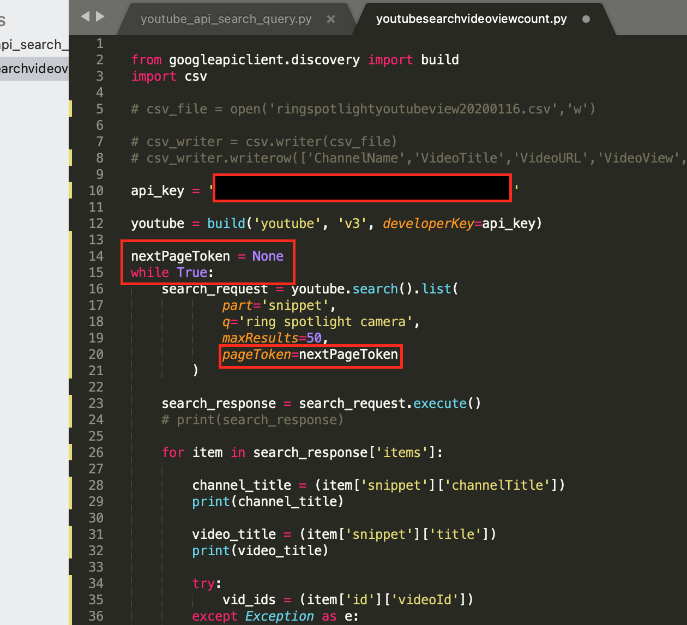Click the redacted api_key value box
The width and height of the screenshot is (687, 625).
(361, 188)
